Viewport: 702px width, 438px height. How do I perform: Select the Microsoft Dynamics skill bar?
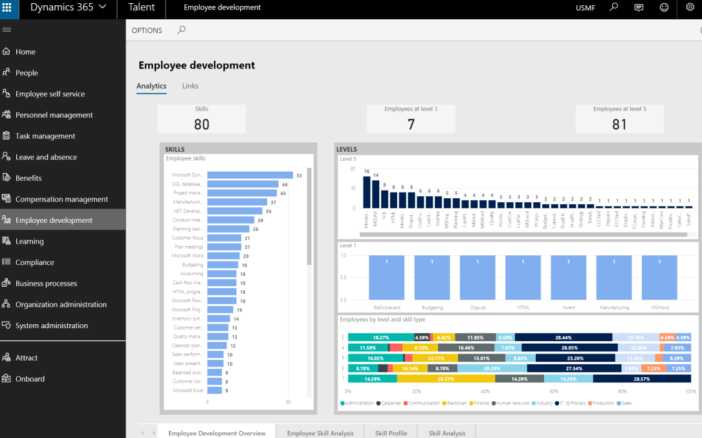[x=250, y=175]
